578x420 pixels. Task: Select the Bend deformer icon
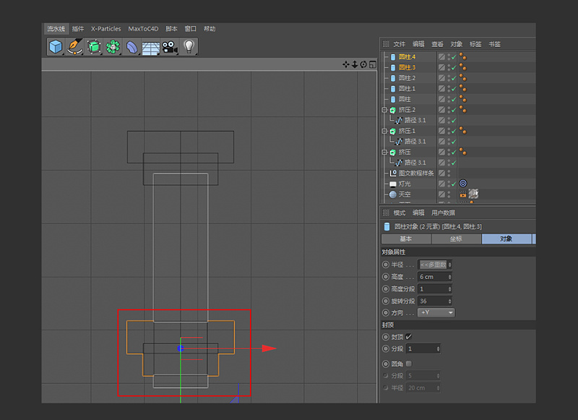pyautogui.click(x=131, y=47)
